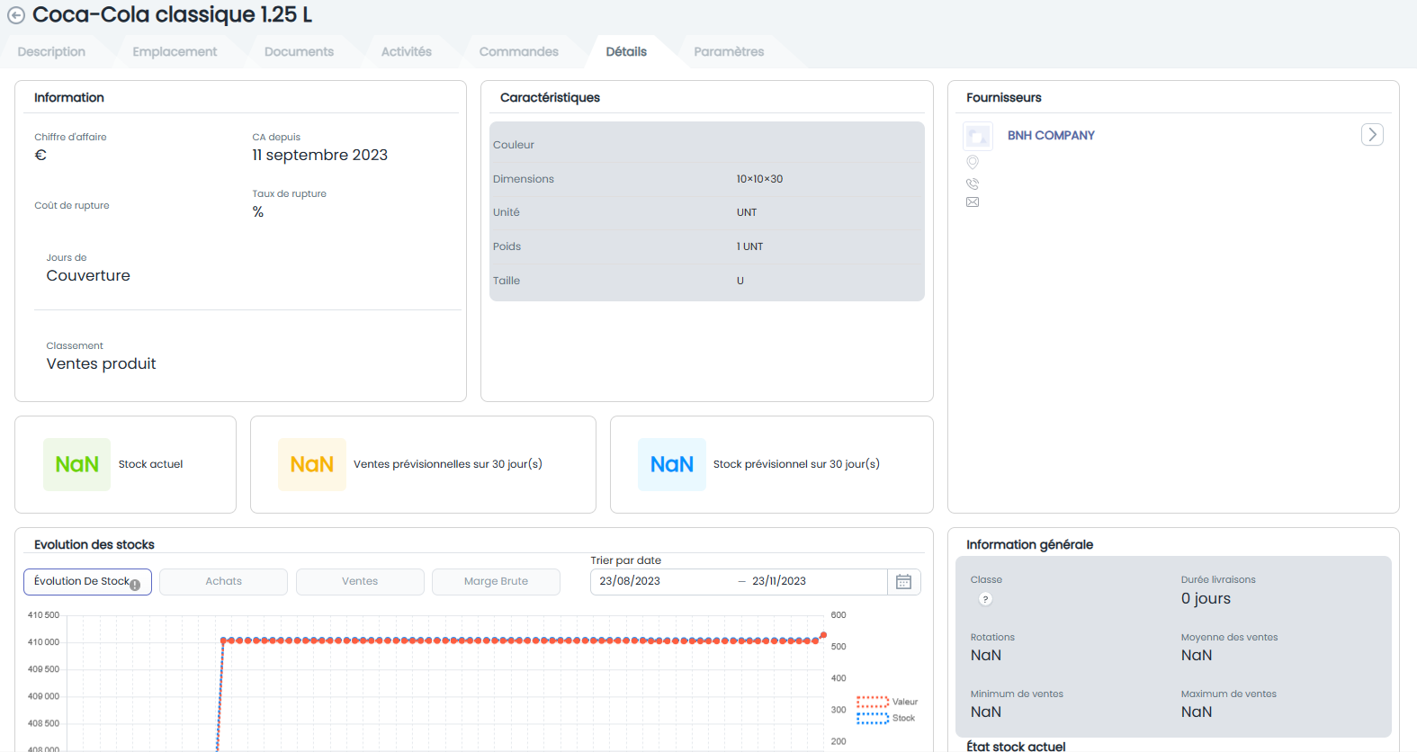Select the Évolution De Stock chart button
This screenshot has height=752, width=1417.
[87, 582]
